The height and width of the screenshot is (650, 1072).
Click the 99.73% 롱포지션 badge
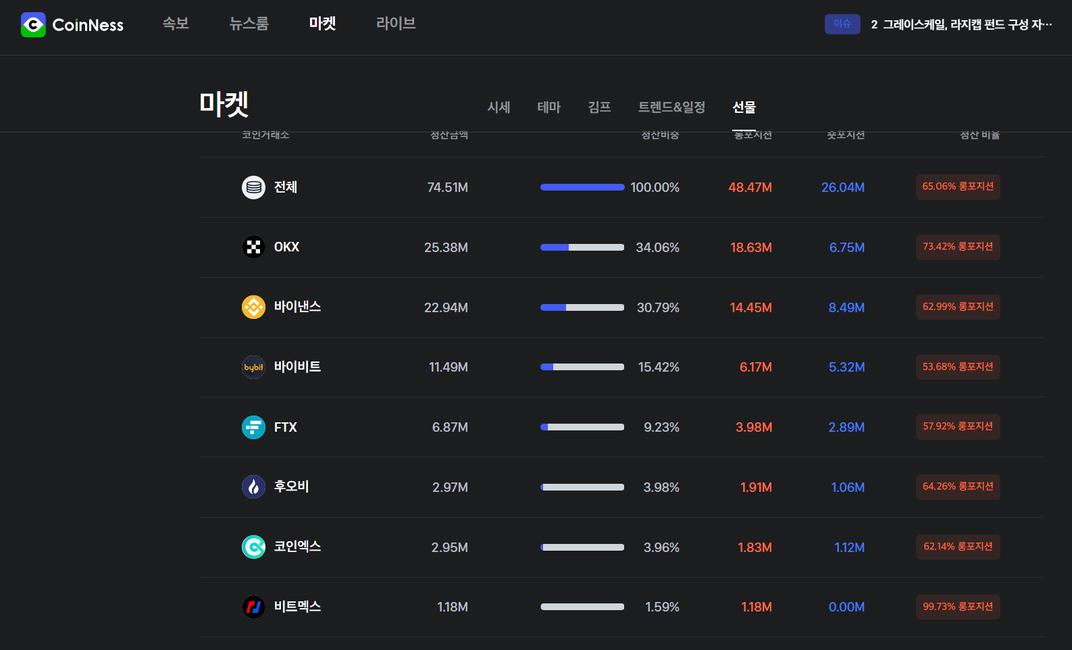(958, 607)
